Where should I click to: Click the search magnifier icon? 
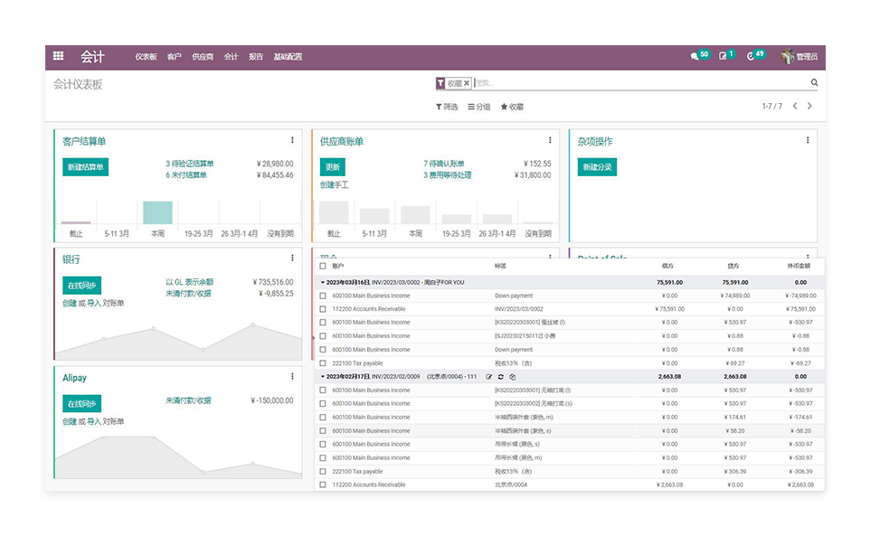tap(814, 83)
